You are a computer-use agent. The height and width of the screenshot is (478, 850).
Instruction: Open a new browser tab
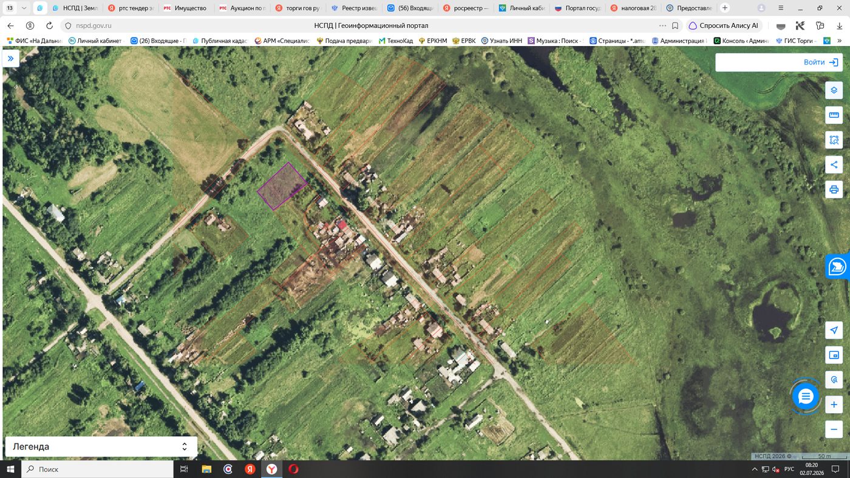click(724, 8)
